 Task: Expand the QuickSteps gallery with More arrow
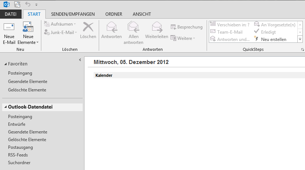point(300,39)
